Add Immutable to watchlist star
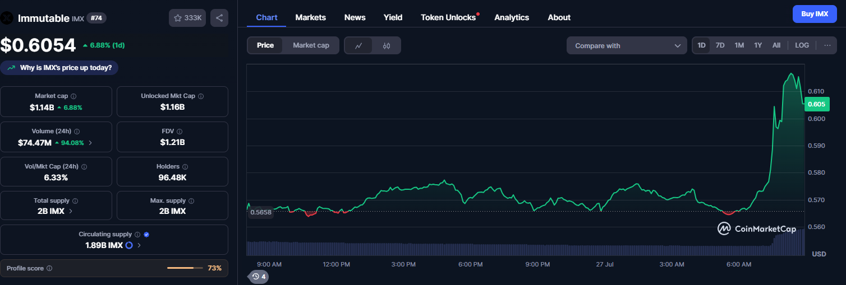This screenshot has width=846, height=285. coord(178,18)
